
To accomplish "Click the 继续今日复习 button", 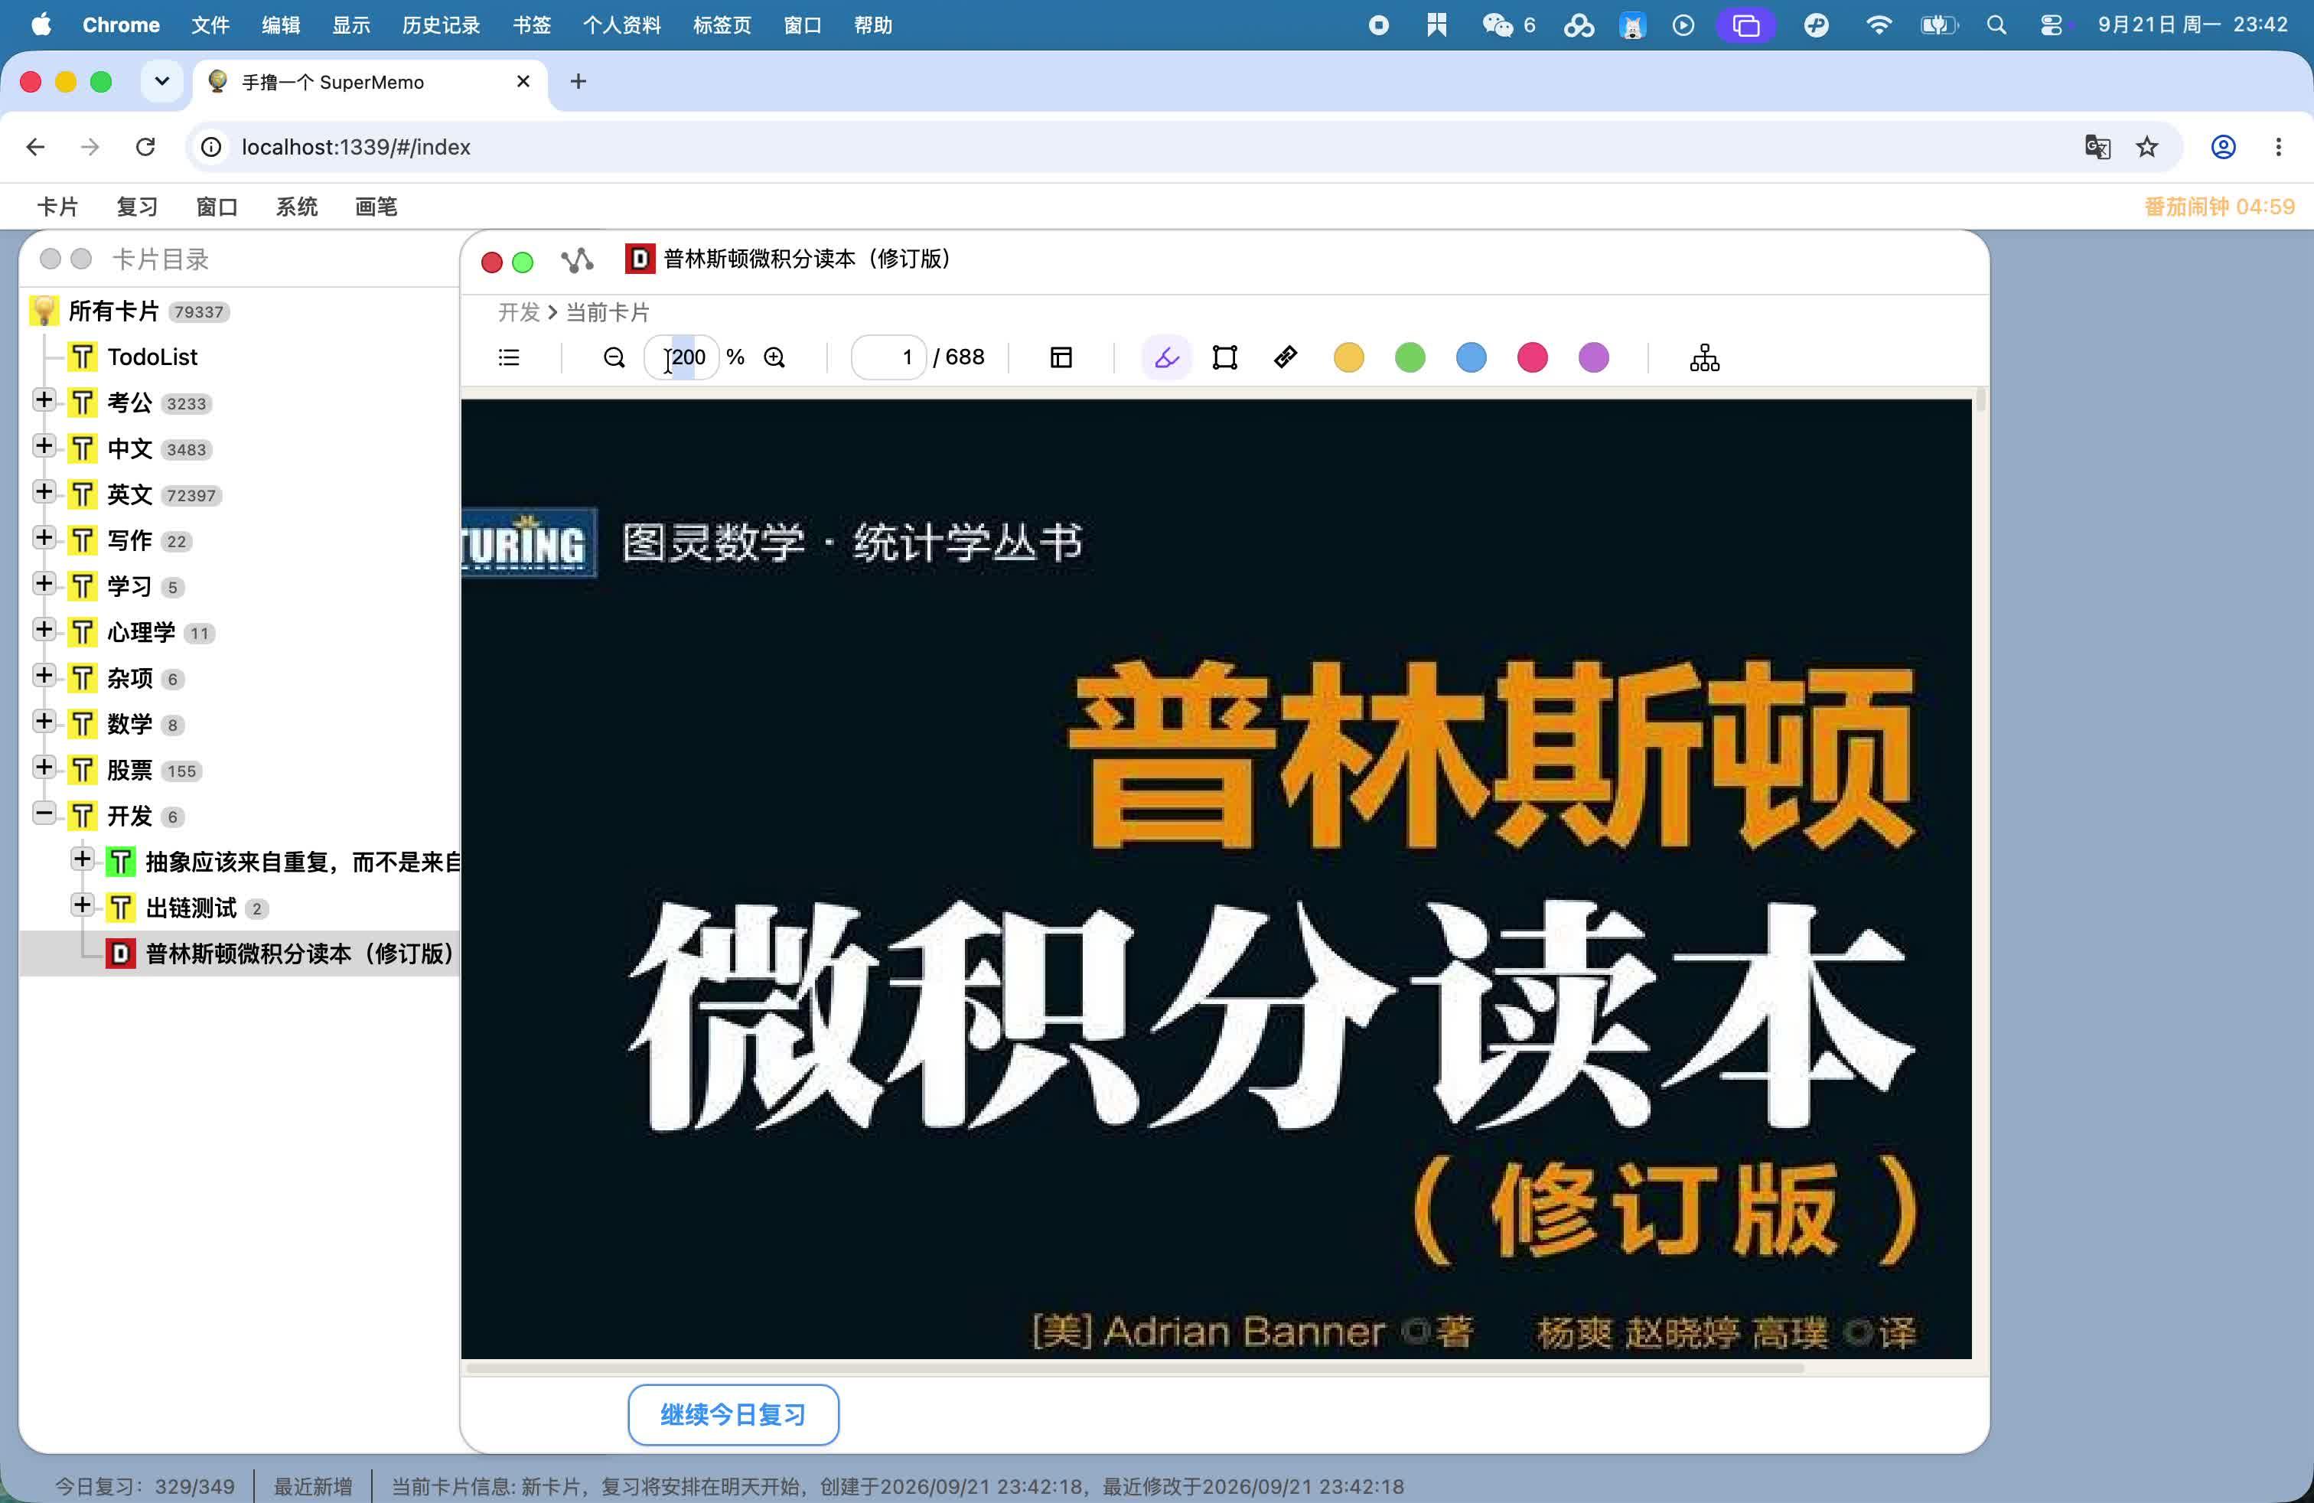I will pyautogui.click(x=733, y=1414).
